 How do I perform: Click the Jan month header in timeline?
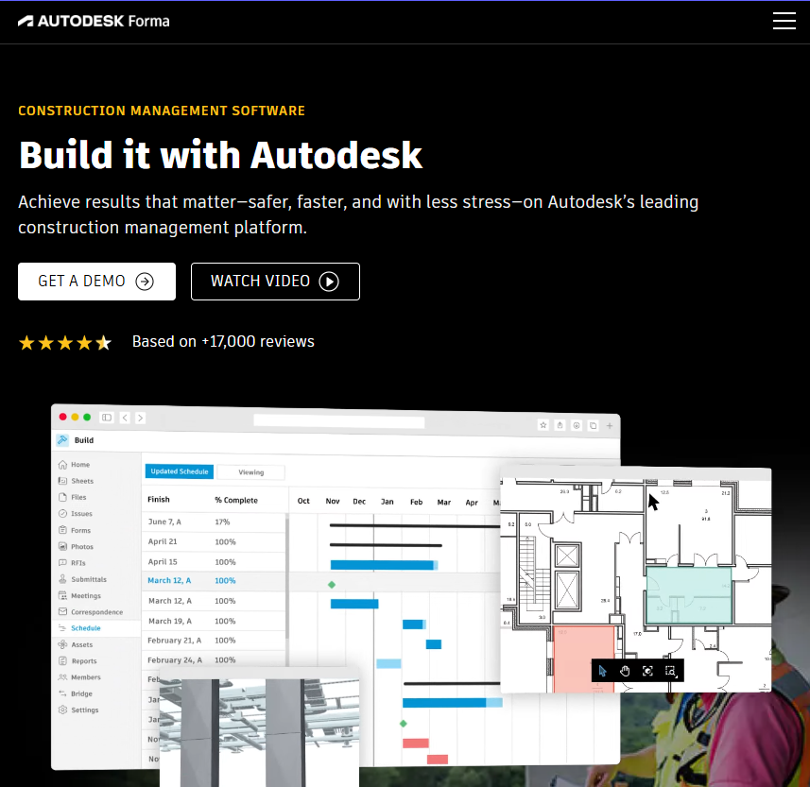click(387, 502)
